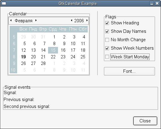161x129 pixels.
Task: Open window menu icon in title bar
Action: [x=4, y=3]
